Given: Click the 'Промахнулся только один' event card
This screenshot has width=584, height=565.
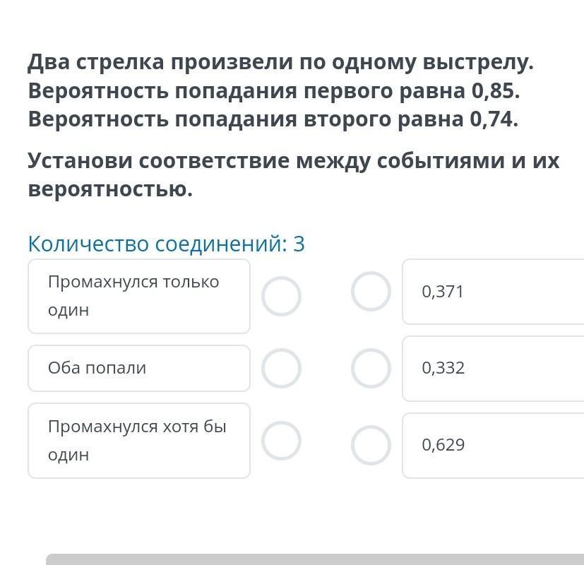Looking at the screenshot, I should tap(139, 296).
